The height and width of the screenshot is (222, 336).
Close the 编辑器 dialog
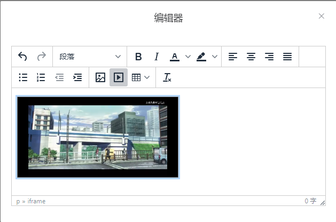[x=321, y=16]
